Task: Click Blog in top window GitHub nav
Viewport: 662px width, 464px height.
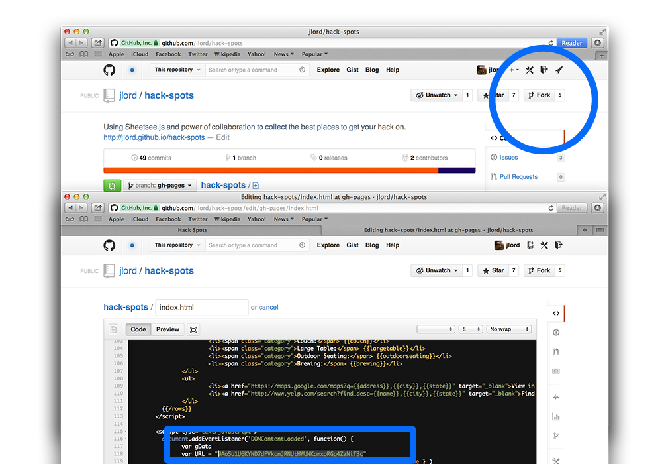Action: 372,70
